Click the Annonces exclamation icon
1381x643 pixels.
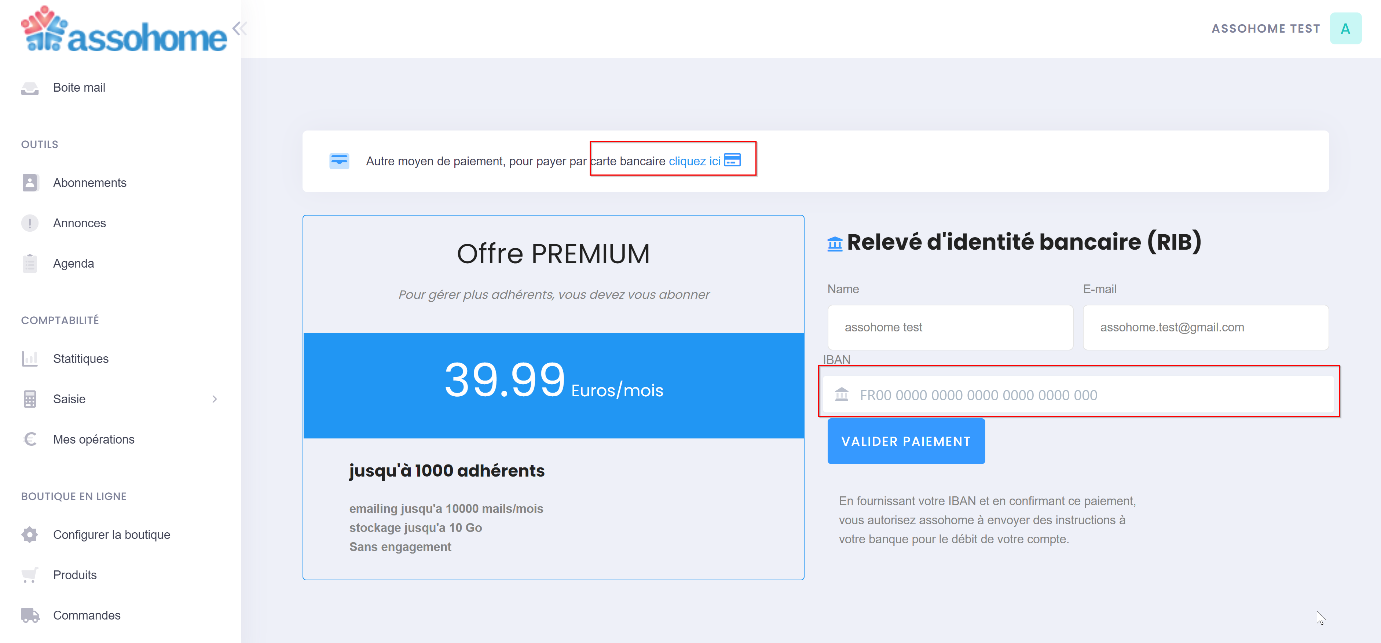30,223
